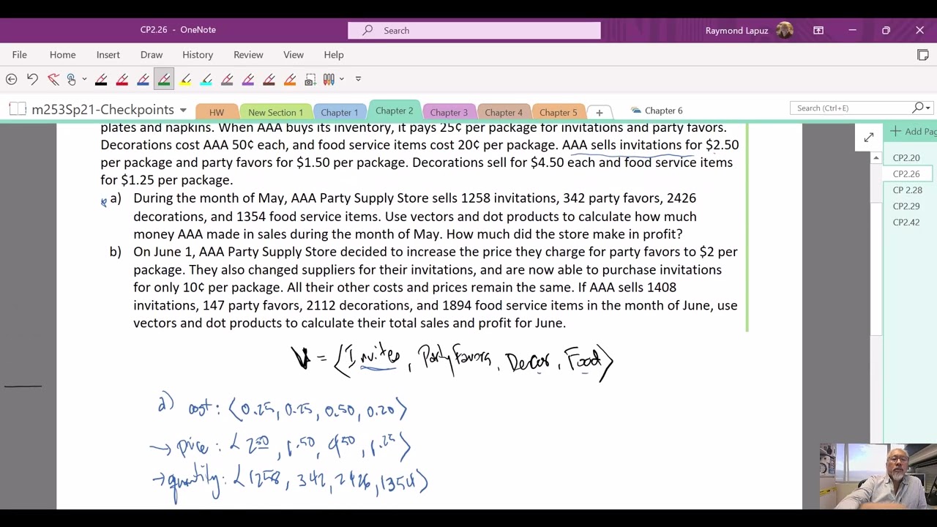Click the Search box in title bar
Image resolution: width=937 pixels, height=527 pixels.
[x=474, y=30]
